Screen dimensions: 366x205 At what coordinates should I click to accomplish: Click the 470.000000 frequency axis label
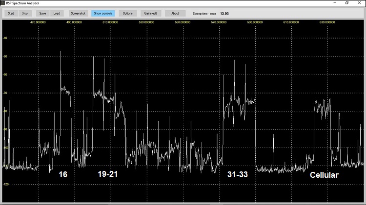tap(38, 22)
